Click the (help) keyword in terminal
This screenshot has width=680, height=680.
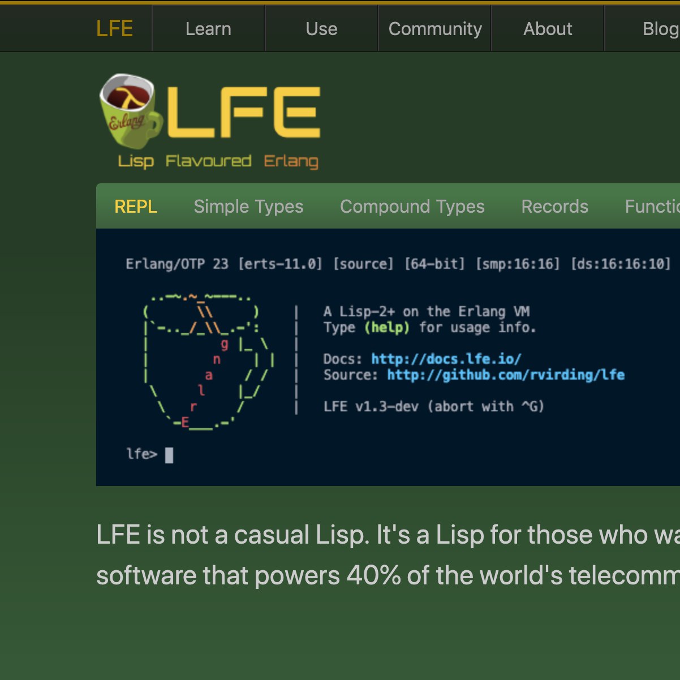[387, 327]
